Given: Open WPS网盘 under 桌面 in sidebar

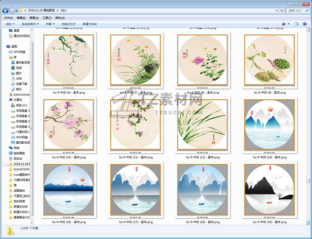Looking at the screenshot, I should (19, 52).
